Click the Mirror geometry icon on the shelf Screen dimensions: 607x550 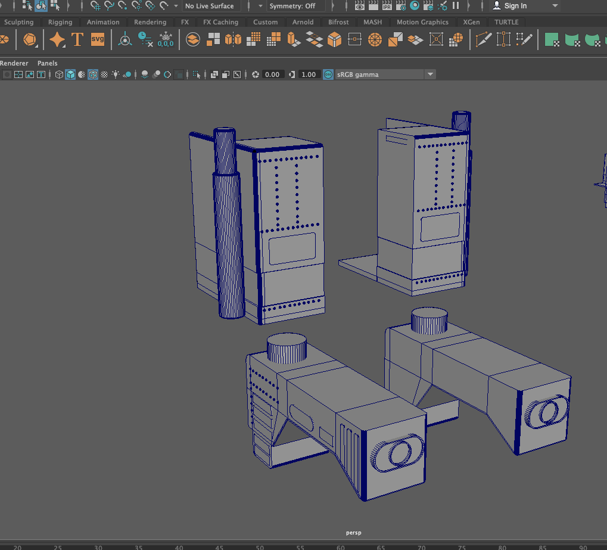coord(233,39)
